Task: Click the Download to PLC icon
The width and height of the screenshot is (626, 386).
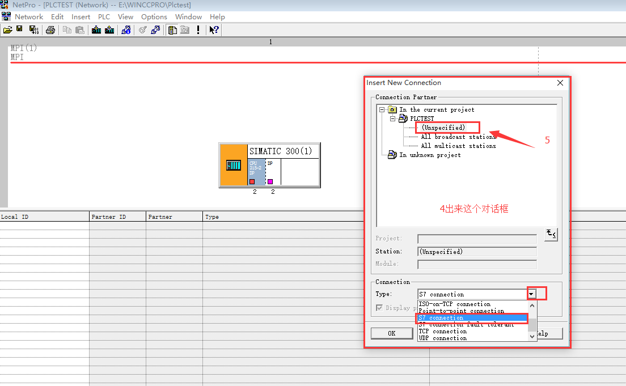Action: click(96, 30)
